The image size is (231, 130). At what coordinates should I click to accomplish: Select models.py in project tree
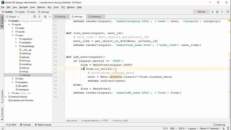26,64
